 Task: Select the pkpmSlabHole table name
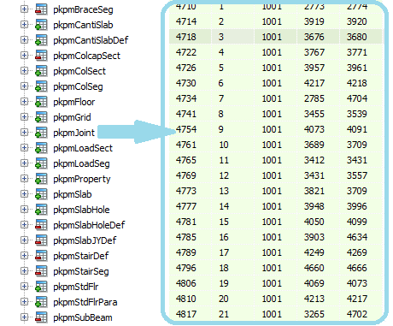tap(81, 210)
